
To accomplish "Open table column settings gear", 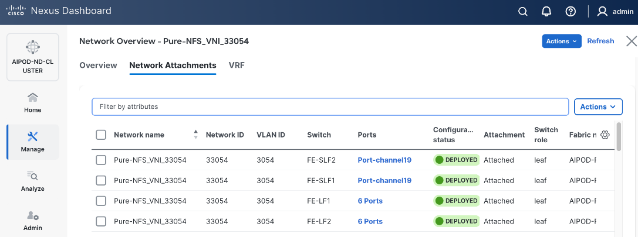I will (x=605, y=135).
